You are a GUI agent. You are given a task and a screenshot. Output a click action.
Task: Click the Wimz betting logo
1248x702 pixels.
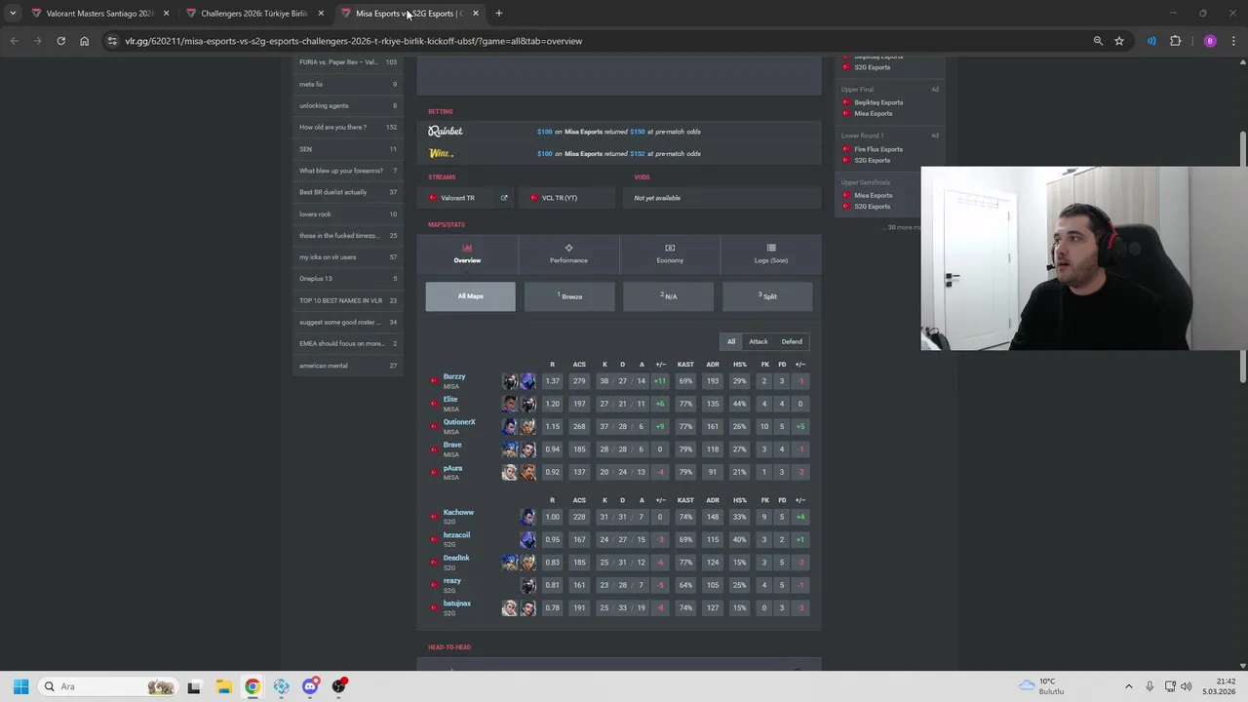(x=441, y=153)
